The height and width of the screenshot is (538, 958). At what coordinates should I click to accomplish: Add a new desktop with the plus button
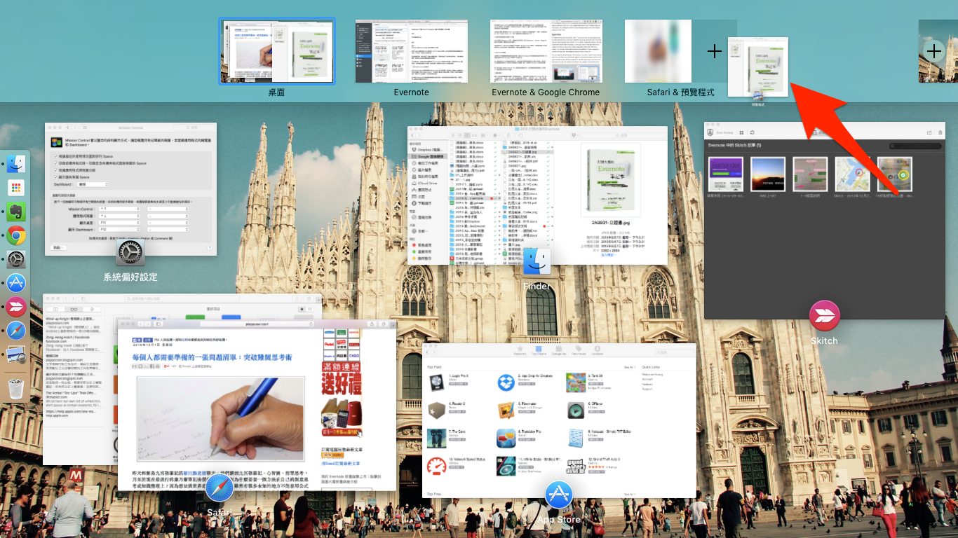click(x=934, y=51)
